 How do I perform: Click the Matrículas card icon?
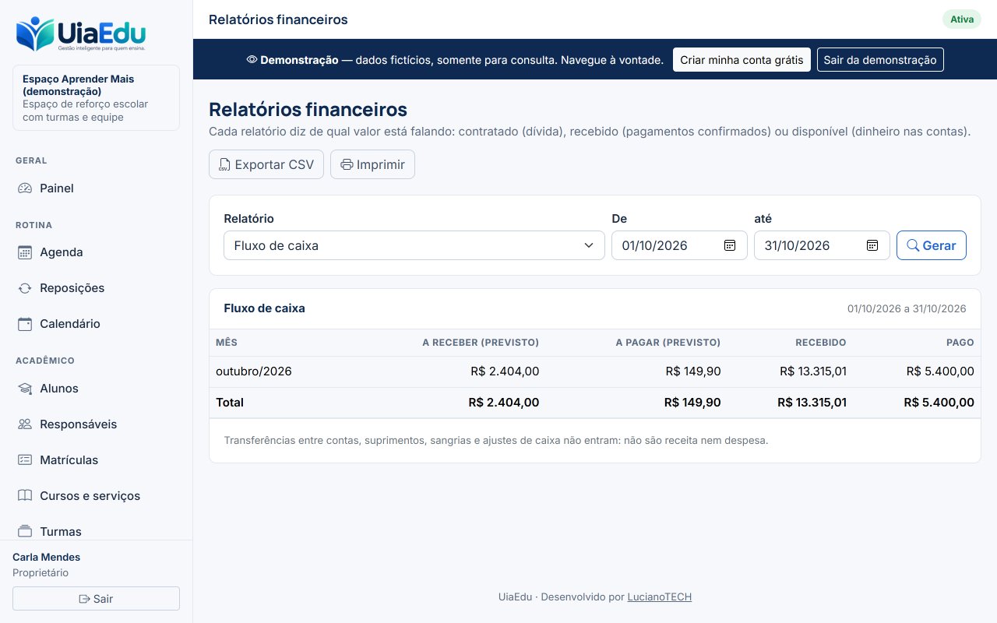click(x=25, y=460)
